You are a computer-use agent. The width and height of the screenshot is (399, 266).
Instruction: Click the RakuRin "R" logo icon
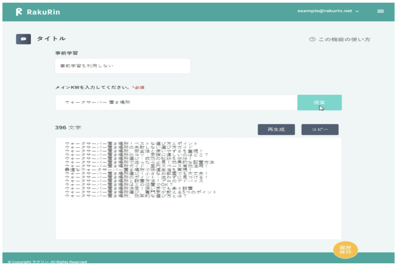[19, 12]
